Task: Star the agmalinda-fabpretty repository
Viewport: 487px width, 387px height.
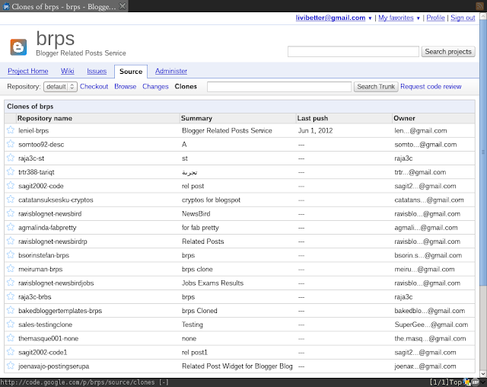Action: 11,227
